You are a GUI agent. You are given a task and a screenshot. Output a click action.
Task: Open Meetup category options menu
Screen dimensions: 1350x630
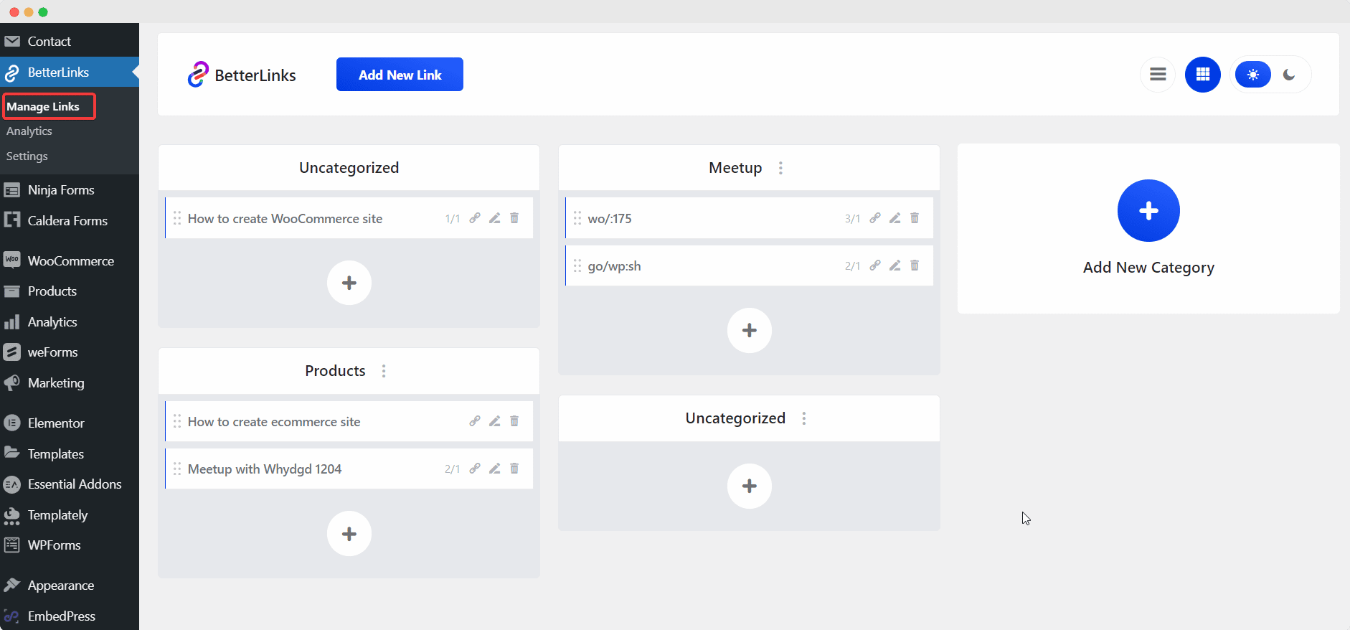781,168
